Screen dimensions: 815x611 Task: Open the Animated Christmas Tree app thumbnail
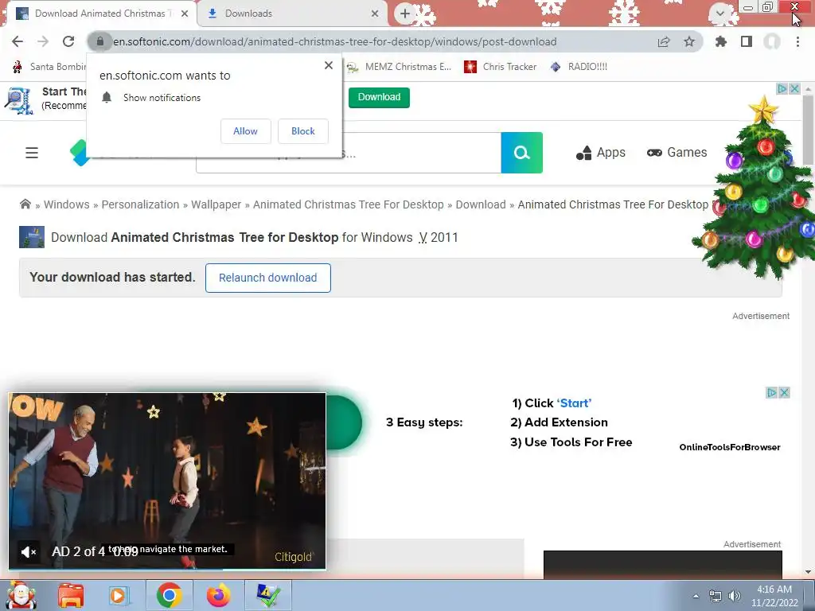click(x=32, y=237)
